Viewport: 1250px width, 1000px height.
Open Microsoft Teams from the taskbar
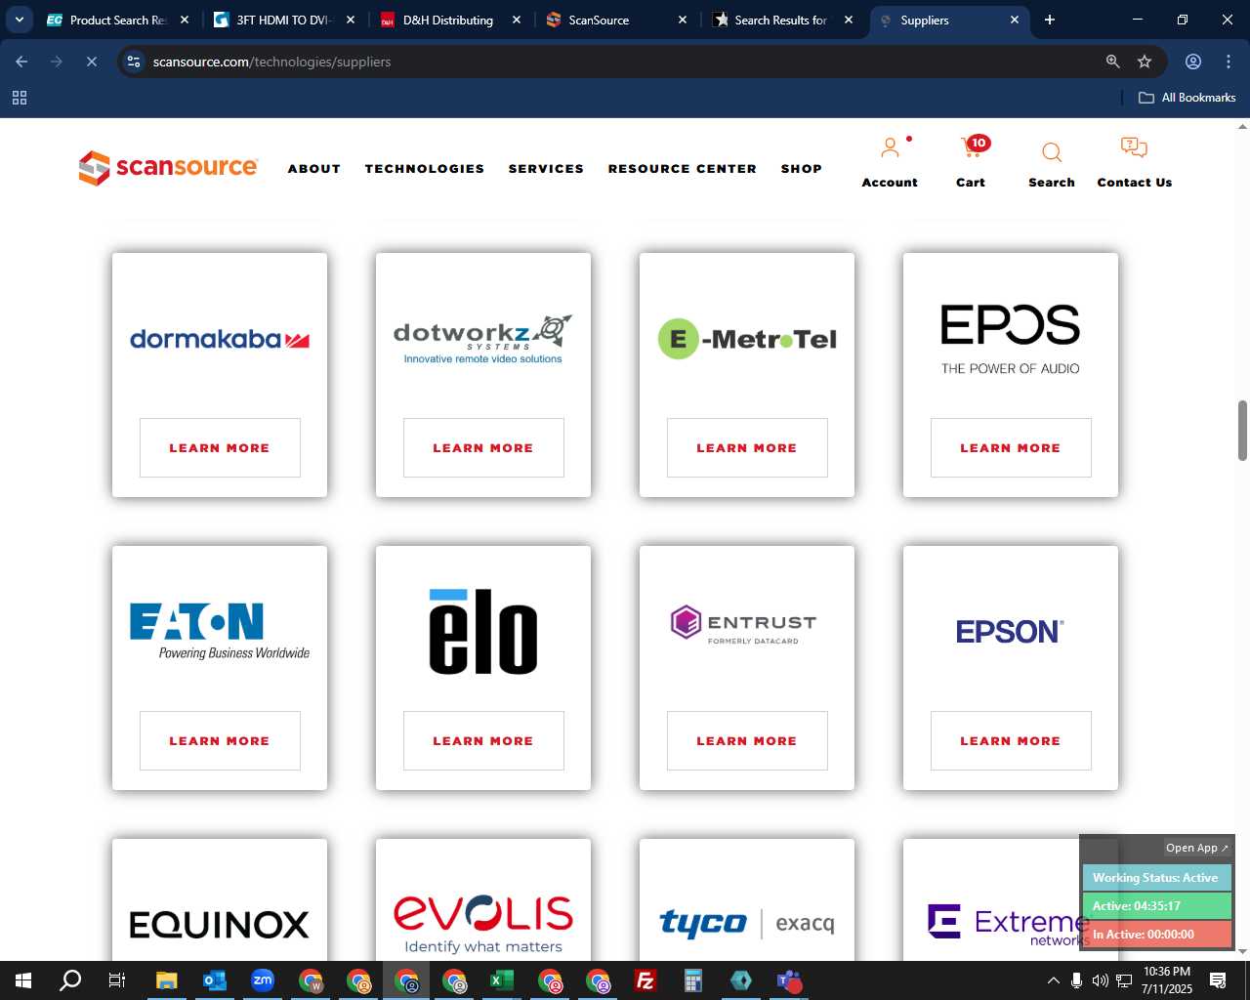[x=789, y=980]
